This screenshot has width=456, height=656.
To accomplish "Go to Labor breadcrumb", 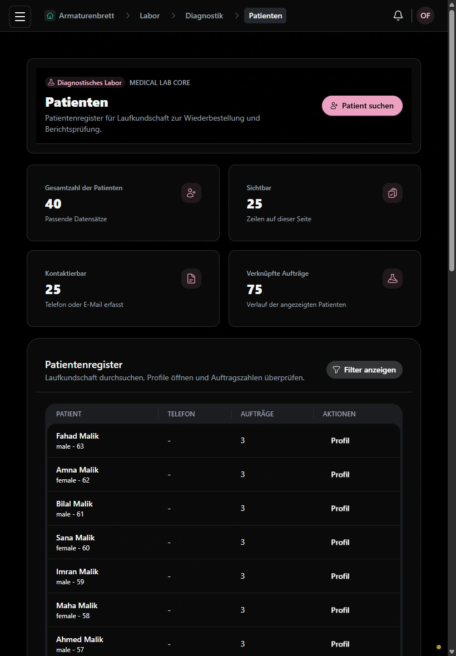I will [x=150, y=16].
